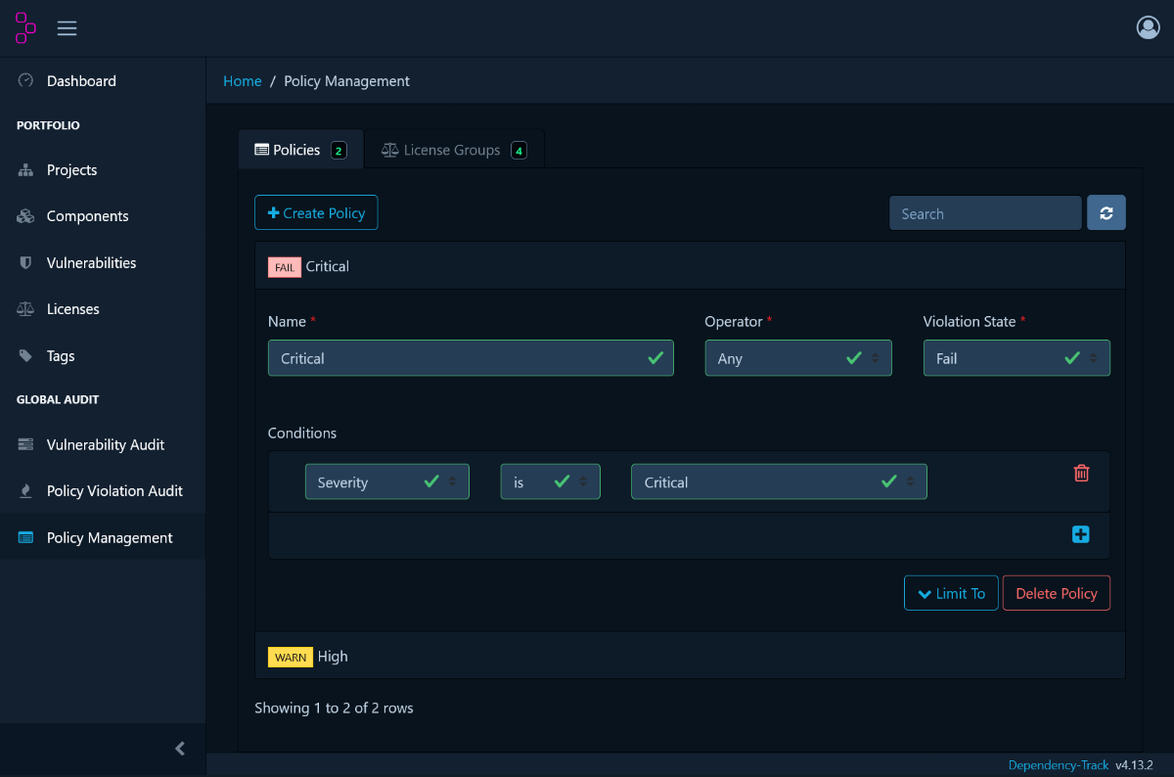Click the Delete Policy button

pyautogui.click(x=1056, y=593)
